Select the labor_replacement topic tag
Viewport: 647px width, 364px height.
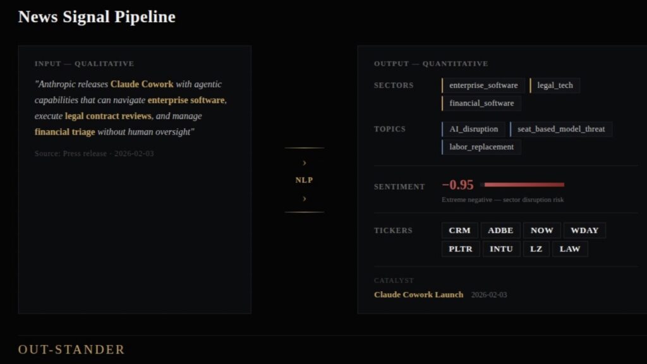tap(481, 147)
